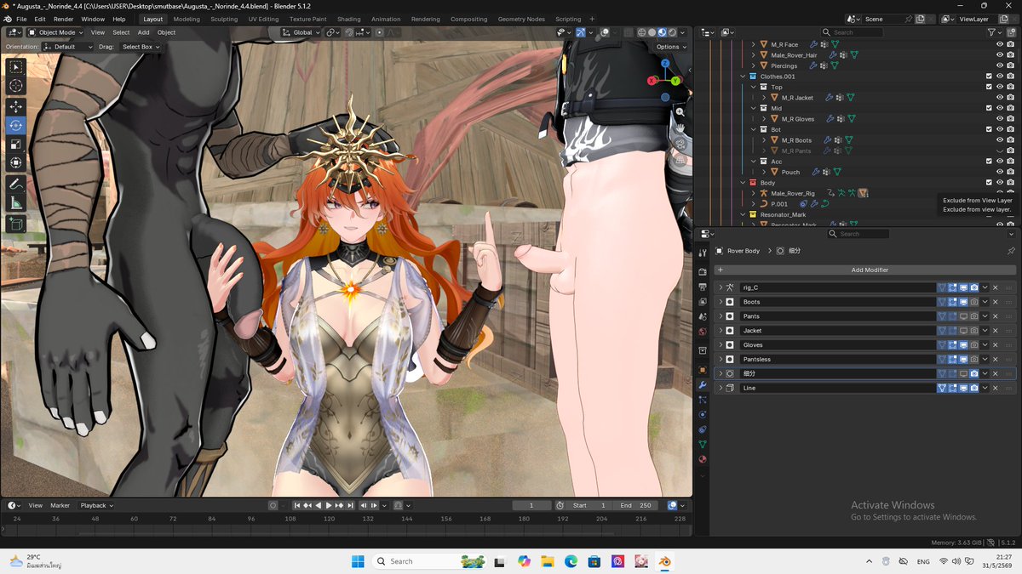Open the World properties tab
1022x574 pixels.
point(703,332)
